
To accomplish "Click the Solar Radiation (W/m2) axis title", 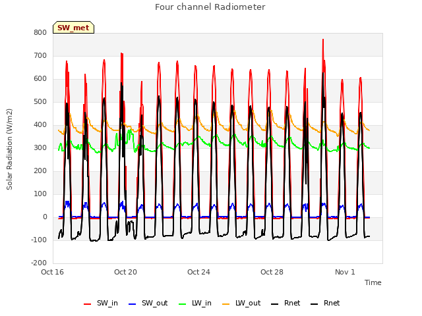I will (x=9, y=149).
